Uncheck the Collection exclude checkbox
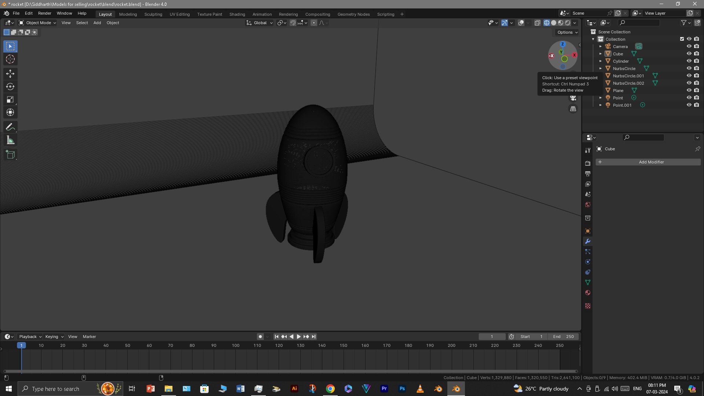This screenshot has height=396, width=704. click(x=682, y=39)
